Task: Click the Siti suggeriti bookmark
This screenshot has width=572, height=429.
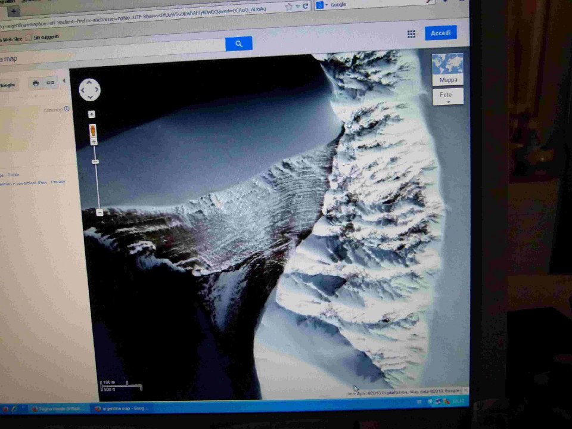Action: (43, 37)
